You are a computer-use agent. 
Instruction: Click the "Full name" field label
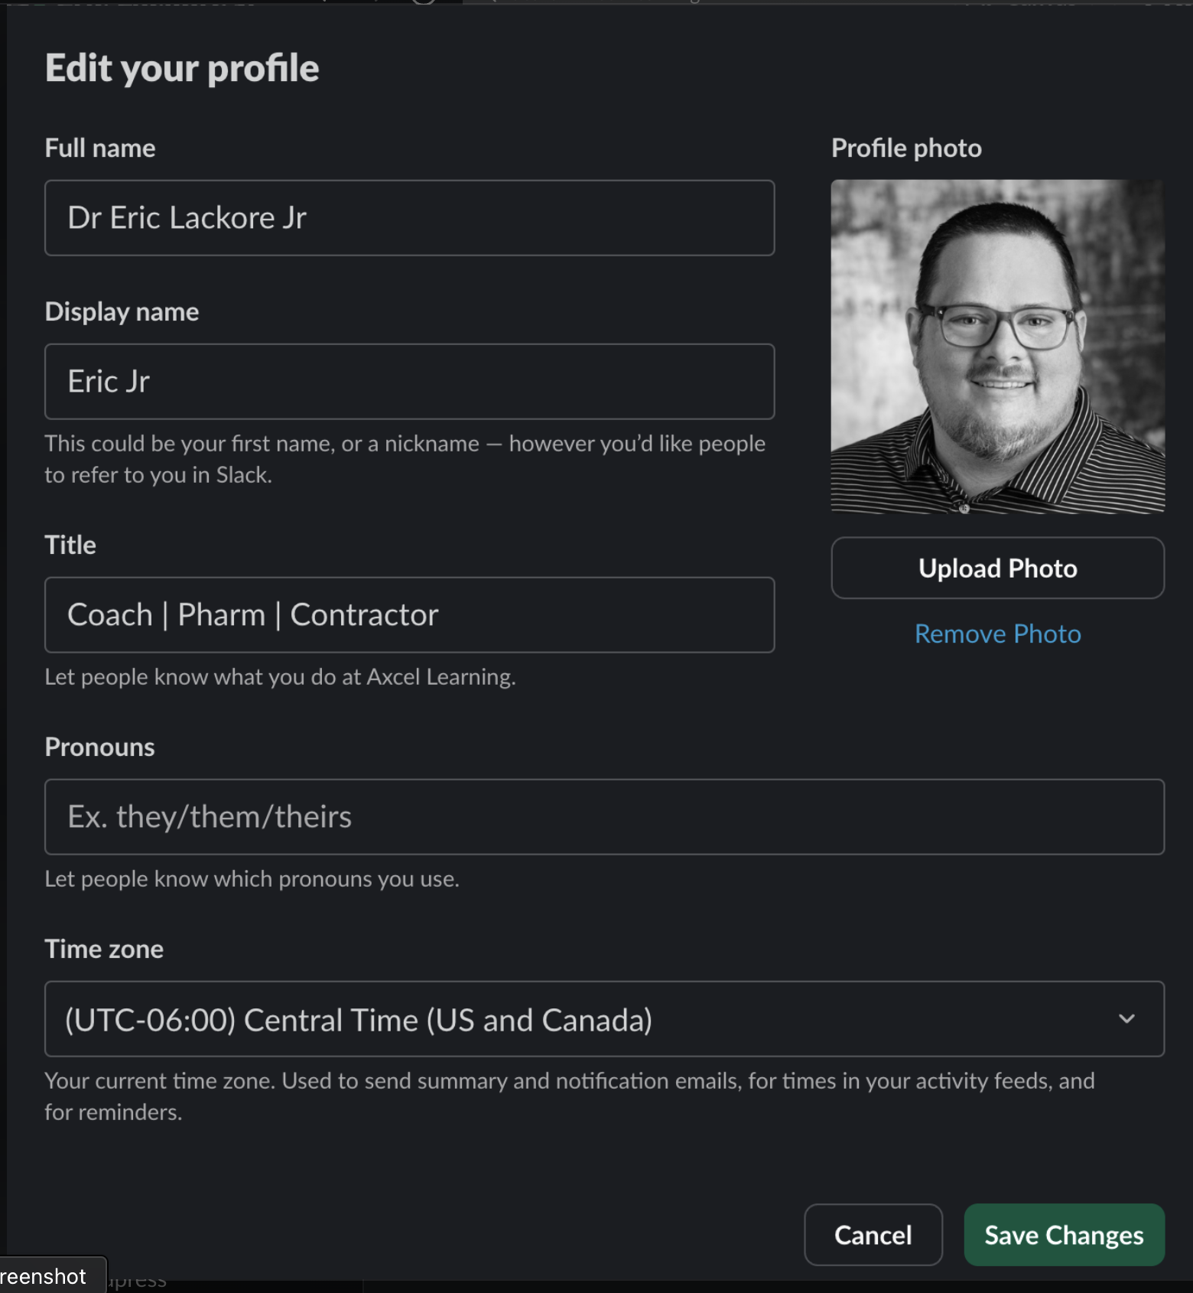click(100, 148)
